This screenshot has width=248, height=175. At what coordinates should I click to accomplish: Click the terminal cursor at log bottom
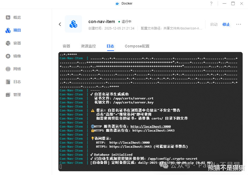pyautogui.click(x=61, y=167)
